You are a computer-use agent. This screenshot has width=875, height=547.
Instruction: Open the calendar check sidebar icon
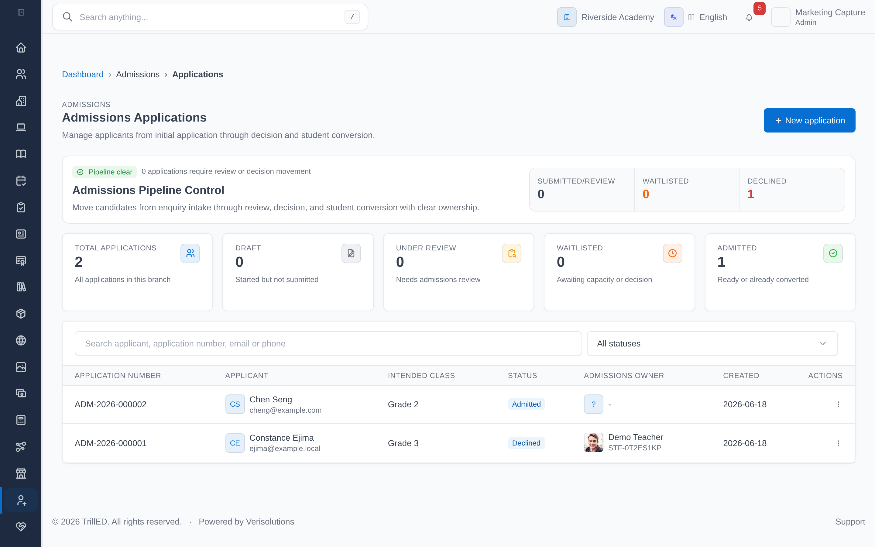(21, 181)
